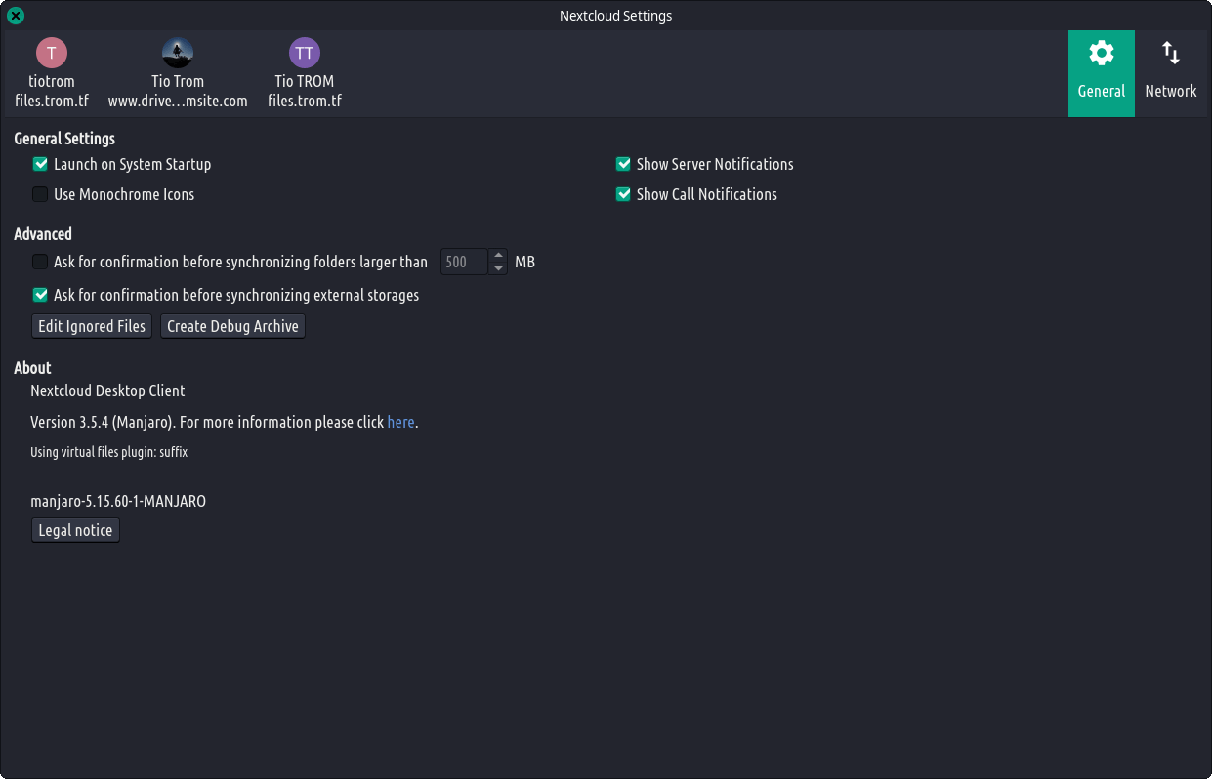The width and height of the screenshot is (1212, 779).
Task: Disable Launch on System Startup
Action: (x=41, y=165)
